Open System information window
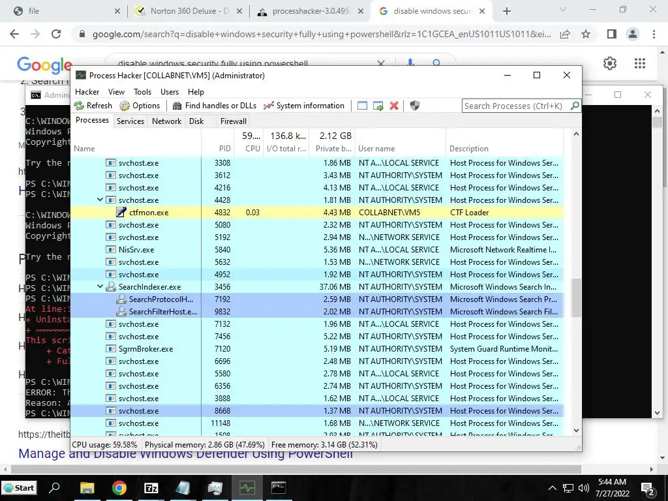The image size is (668, 501). [x=304, y=106]
